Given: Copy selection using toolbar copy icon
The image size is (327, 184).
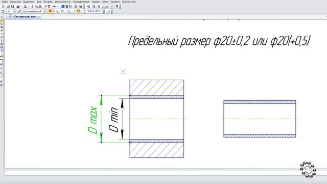Looking at the screenshot, I should click(36, 7).
